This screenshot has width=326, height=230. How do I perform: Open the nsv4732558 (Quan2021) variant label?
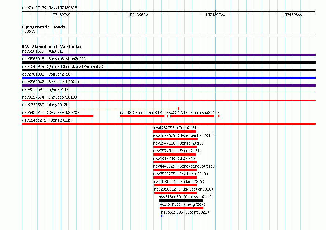tap(175, 128)
